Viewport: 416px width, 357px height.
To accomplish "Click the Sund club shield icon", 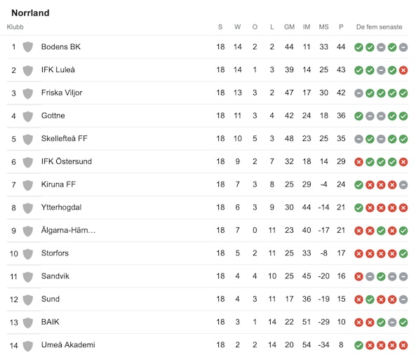I will point(28,299).
